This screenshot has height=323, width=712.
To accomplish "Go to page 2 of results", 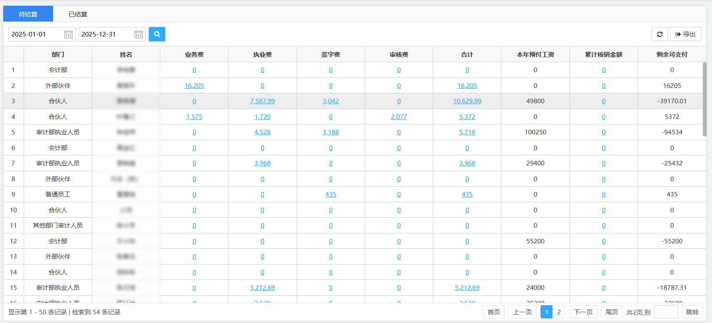I will (559, 312).
